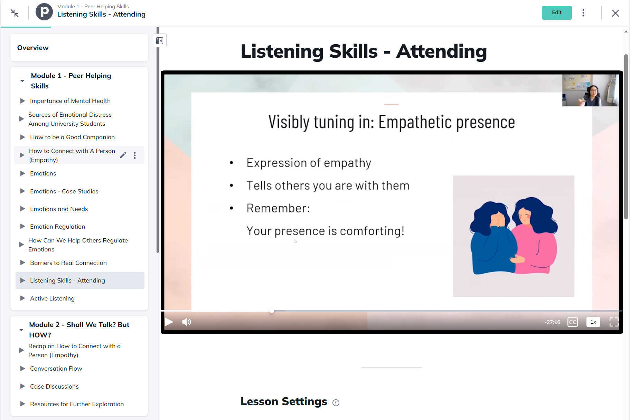Change playback speed from 1x
Screen dimensions: 630x420
tap(593, 322)
